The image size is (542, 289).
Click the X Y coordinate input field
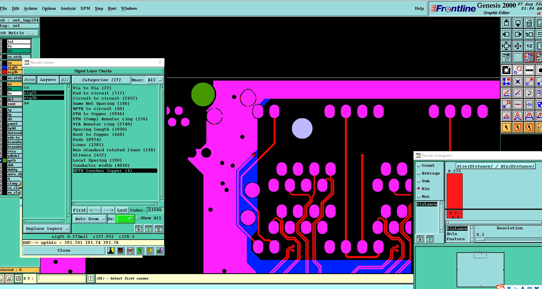tap(62, 278)
